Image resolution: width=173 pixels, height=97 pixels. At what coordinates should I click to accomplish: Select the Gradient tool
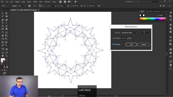[6, 42]
